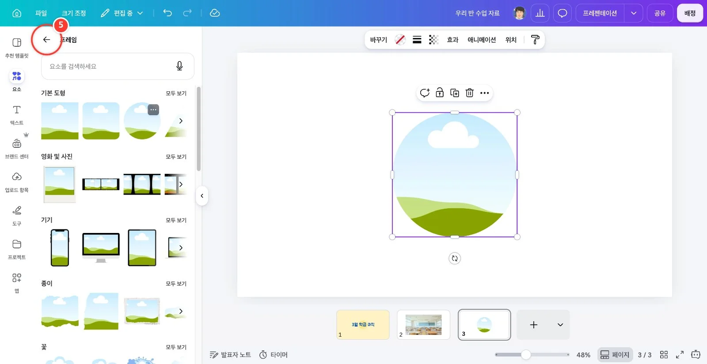Viewport: 707px width, 364px height.
Task: Check cloud save status icon
Action: pyautogui.click(x=215, y=13)
